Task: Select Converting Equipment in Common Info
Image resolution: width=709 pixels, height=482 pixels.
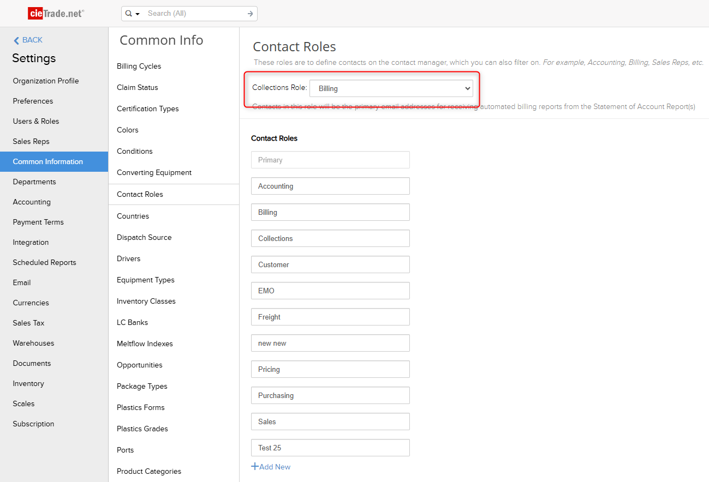Action: tap(154, 172)
